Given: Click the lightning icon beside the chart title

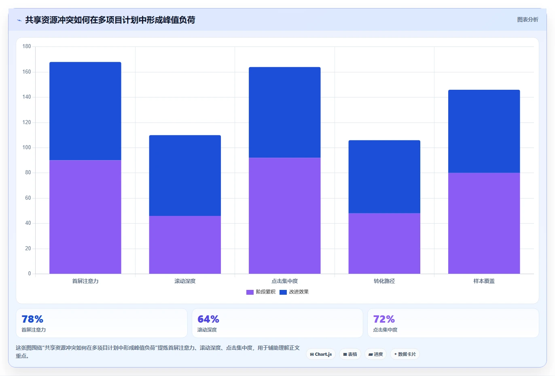Looking at the screenshot, I should coord(19,20).
